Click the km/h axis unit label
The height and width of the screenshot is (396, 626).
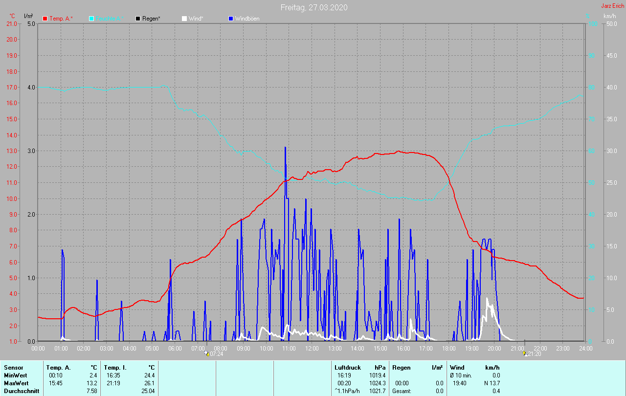(x=609, y=16)
